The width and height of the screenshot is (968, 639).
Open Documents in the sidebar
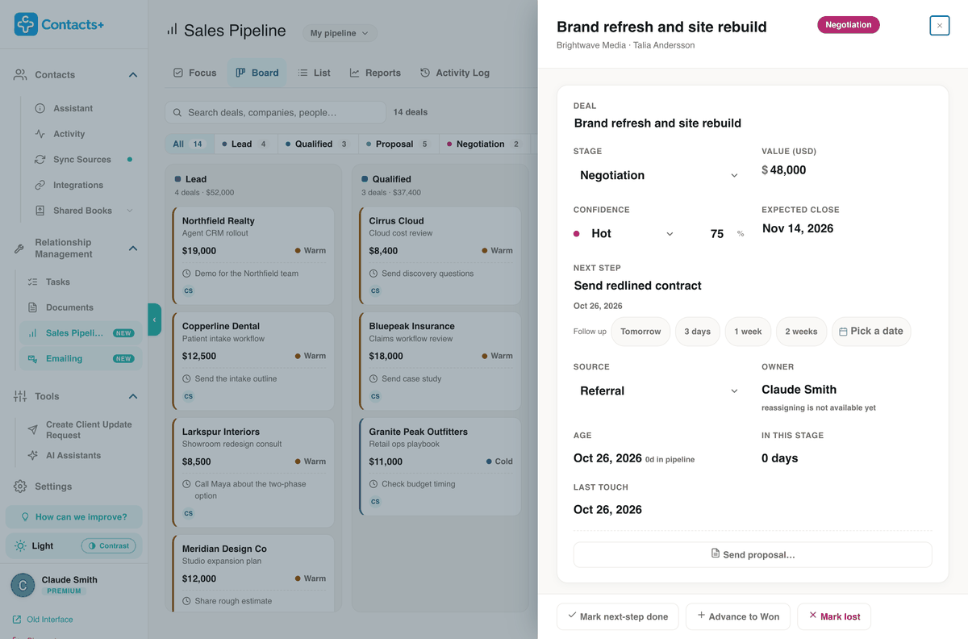69,307
